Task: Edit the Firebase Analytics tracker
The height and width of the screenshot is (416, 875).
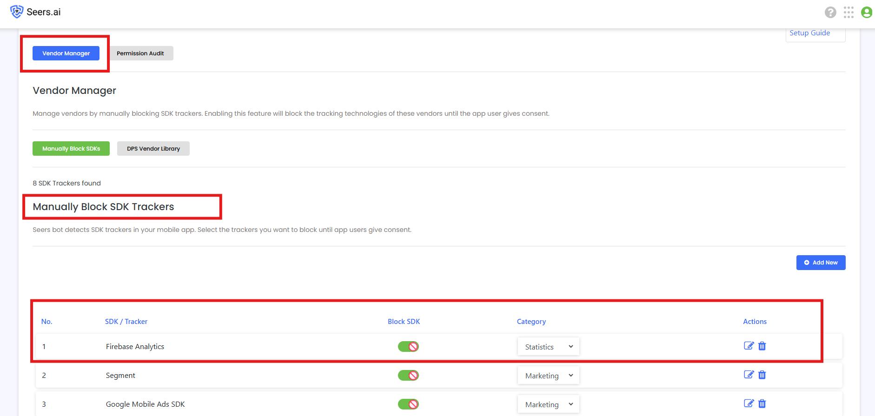Action: pyautogui.click(x=749, y=346)
